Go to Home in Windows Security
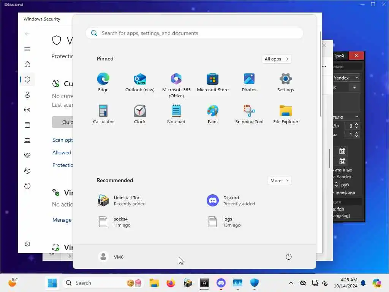The width and height of the screenshot is (389, 292). click(27, 64)
